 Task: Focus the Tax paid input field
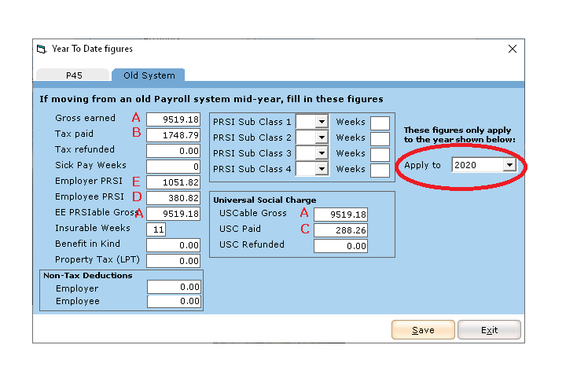pyautogui.click(x=174, y=135)
